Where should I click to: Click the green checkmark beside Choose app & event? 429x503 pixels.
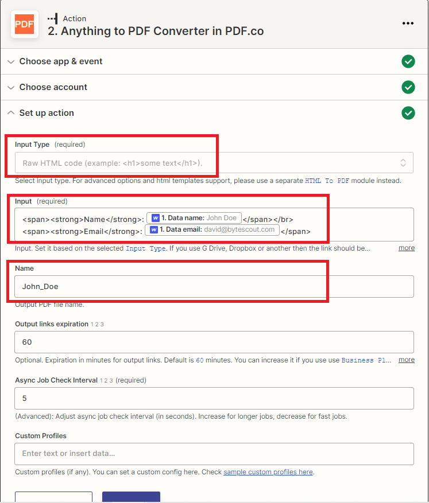[408, 61]
